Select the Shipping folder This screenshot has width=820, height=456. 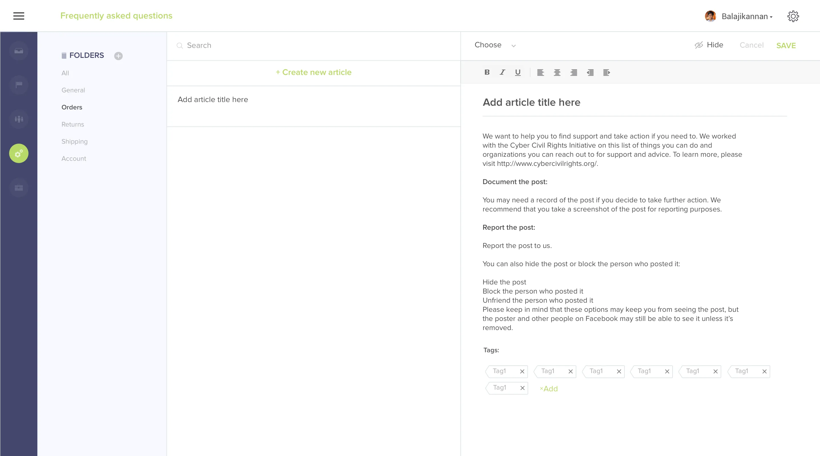click(75, 141)
